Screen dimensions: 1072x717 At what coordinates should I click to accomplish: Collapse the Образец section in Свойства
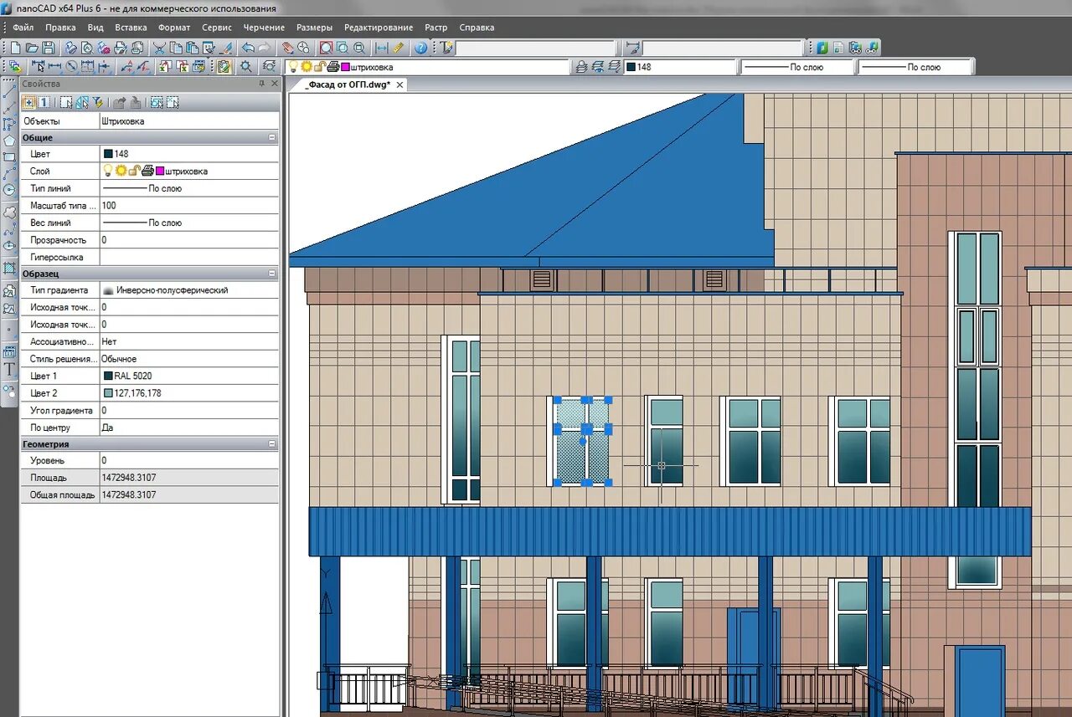coord(270,274)
